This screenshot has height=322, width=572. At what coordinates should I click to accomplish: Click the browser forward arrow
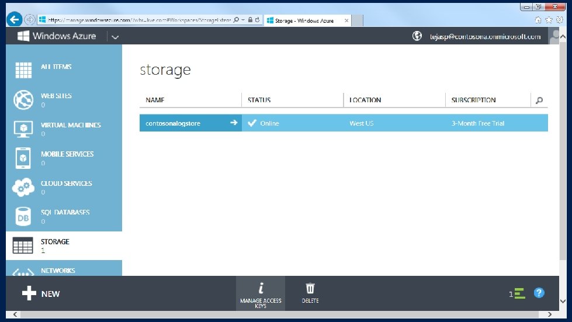click(30, 20)
